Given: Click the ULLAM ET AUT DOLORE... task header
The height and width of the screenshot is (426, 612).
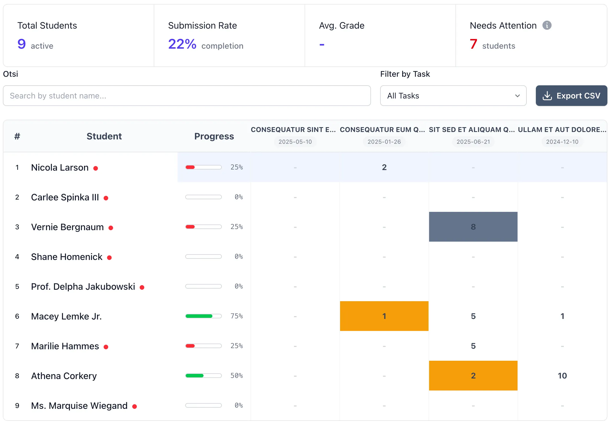Looking at the screenshot, I should coord(562,130).
